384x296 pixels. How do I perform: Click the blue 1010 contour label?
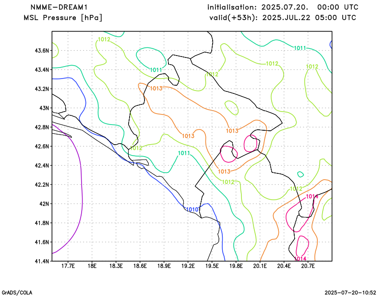(x=192, y=209)
